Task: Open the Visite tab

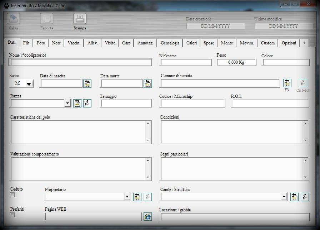Action: coord(110,43)
